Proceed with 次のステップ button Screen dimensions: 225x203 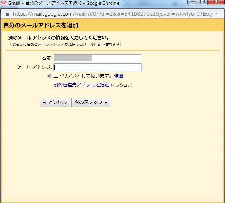pos(91,102)
